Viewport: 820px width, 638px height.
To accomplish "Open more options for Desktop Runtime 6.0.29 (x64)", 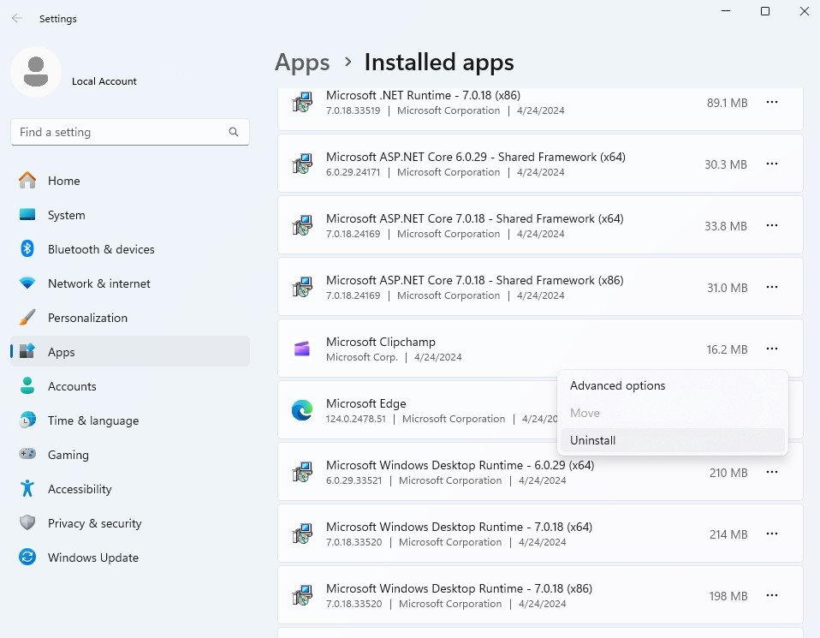I will pyautogui.click(x=772, y=472).
